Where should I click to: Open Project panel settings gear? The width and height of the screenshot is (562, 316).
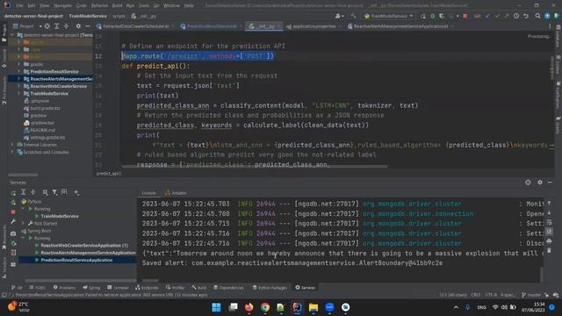(78, 26)
